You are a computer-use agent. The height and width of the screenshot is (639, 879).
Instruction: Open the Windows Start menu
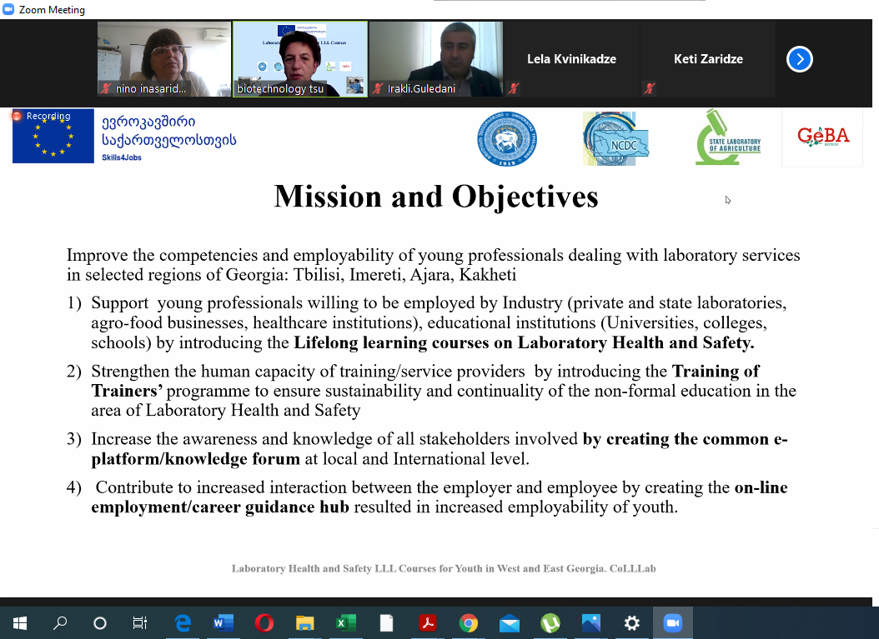pos(20,623)
